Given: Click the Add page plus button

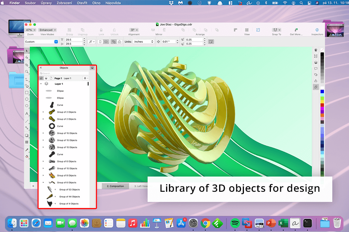Looking at the screenshot, I should (x=33, y=186).
